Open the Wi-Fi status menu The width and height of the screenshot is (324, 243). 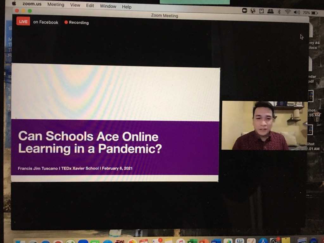288,12
